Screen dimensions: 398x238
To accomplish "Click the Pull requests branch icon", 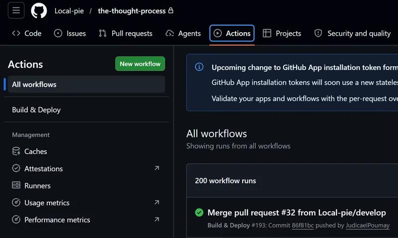I will tap(102, 33).
